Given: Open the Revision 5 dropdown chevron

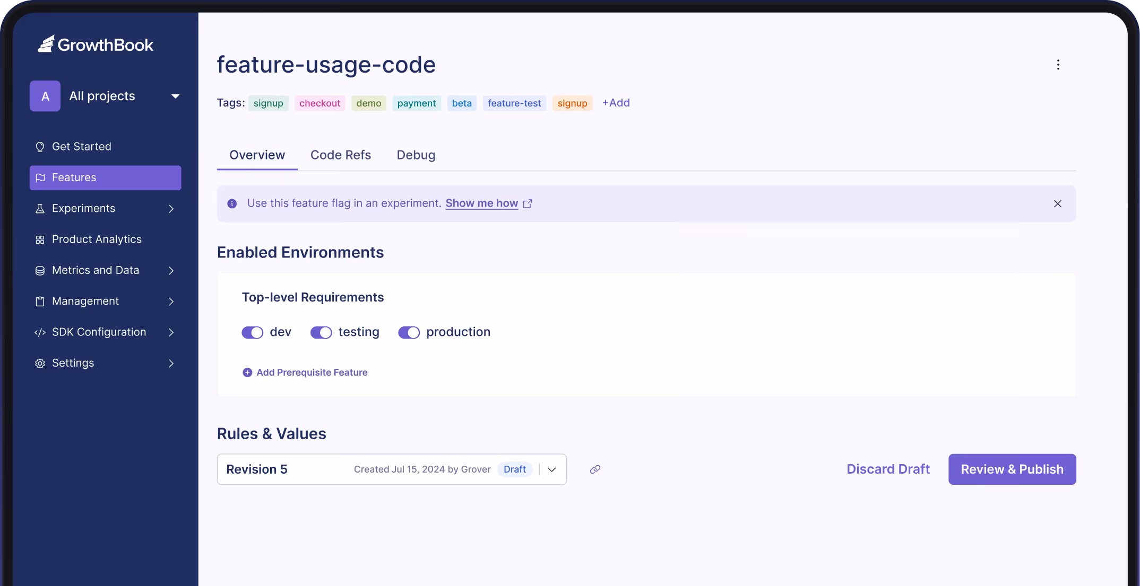Looking at the screenshot, I should tap(552, 469).
